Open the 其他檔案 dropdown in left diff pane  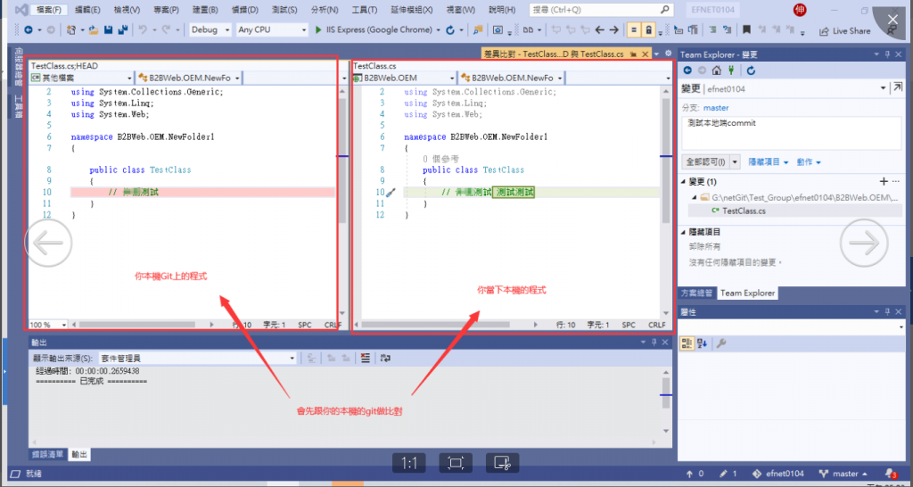pyautogui.click(x=81, y=78)
